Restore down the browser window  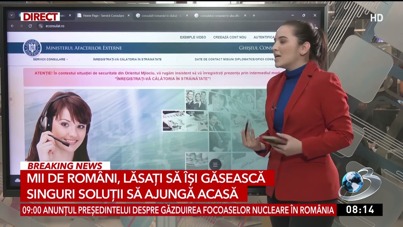(x=304, y=15)
